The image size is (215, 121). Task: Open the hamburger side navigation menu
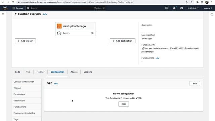pyautogui.click(x=3, y=14)
